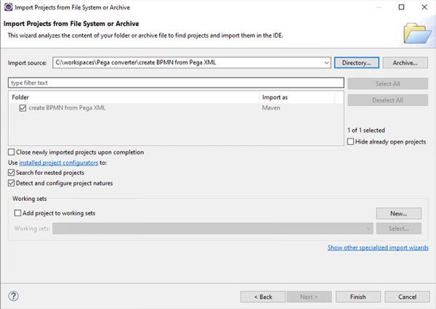Click Cancel to dismiss the wizard

402,297
